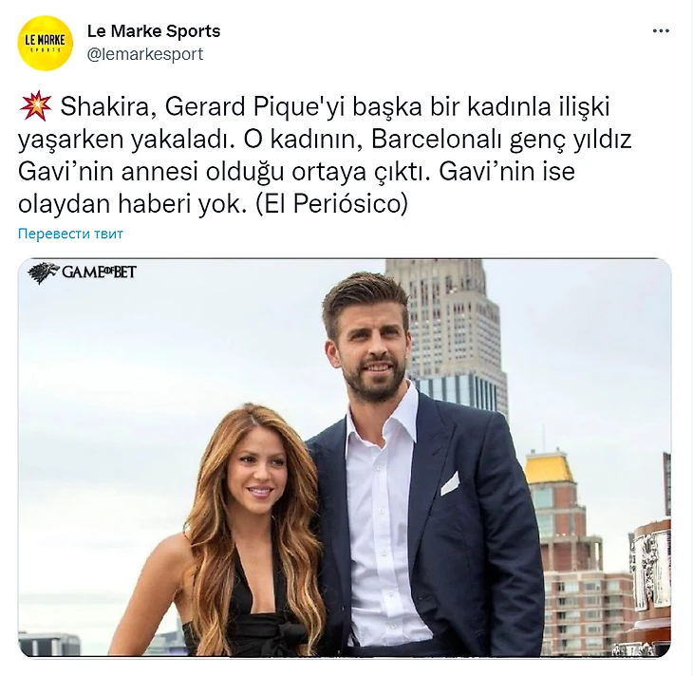This screenshot has height=676, width=693.
Task: Open the attached tweet photo
Action: click(x=345, y=457)
